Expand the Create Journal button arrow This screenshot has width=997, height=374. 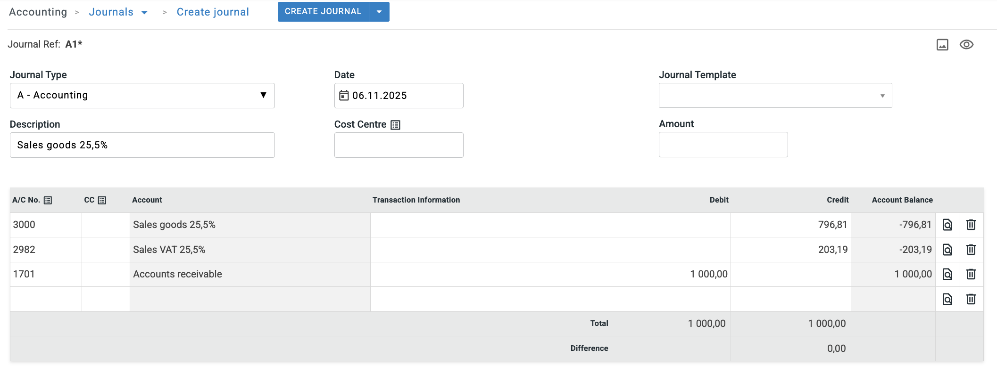tap(379, 12)
